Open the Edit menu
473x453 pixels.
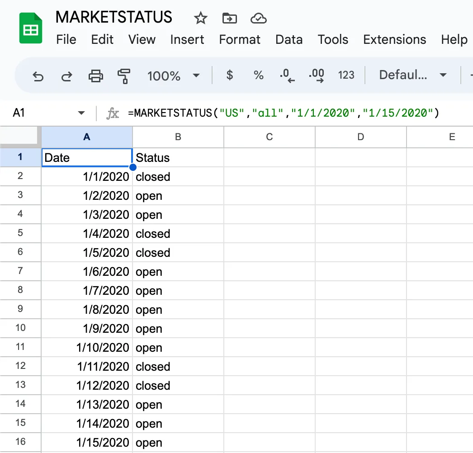click(x=102, y=39)
